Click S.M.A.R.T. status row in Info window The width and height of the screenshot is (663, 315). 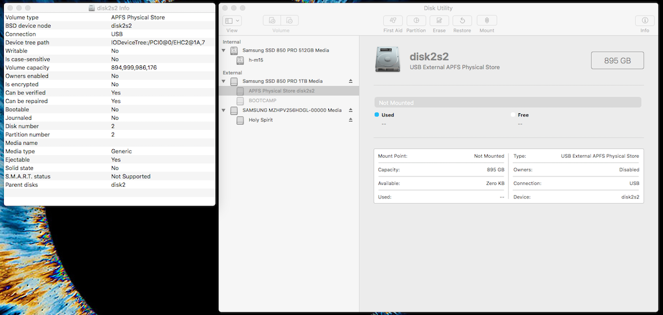point(109,177)
